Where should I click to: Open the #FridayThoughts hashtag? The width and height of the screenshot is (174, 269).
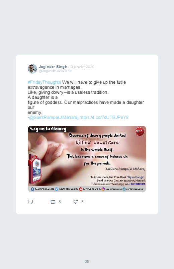click(x=44, y=82)
